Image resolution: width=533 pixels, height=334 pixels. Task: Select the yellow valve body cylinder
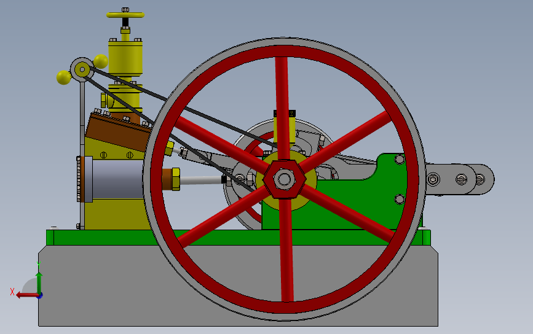[x=125, y=57]
